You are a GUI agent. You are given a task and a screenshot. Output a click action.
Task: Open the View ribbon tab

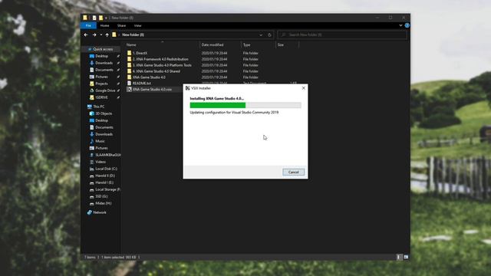click(138, 25)
